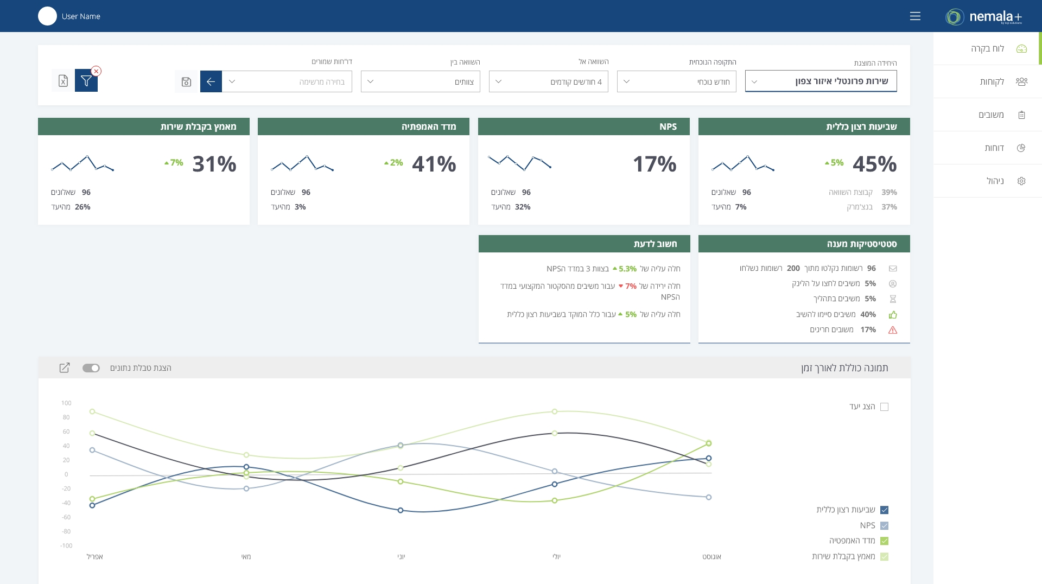Check the הצג יעד checkbox
The width and height of the screenshot is (1042, 584).
(x=884, y=407)
